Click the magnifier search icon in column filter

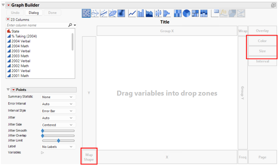pyautogui.click(x=70, y=25)
